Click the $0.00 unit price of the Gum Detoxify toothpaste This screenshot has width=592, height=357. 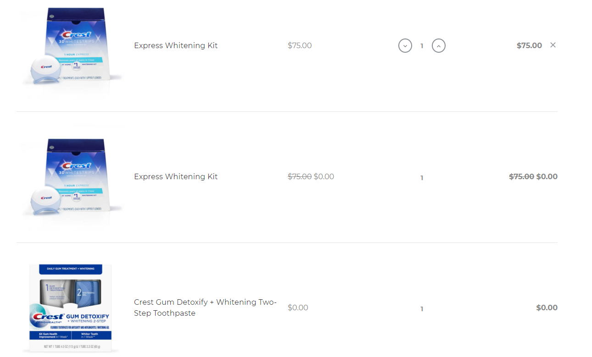298,308
